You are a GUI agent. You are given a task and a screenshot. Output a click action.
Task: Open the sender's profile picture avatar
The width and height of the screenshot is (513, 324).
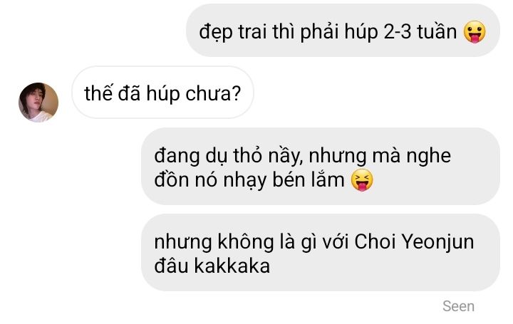coord(38,103)
